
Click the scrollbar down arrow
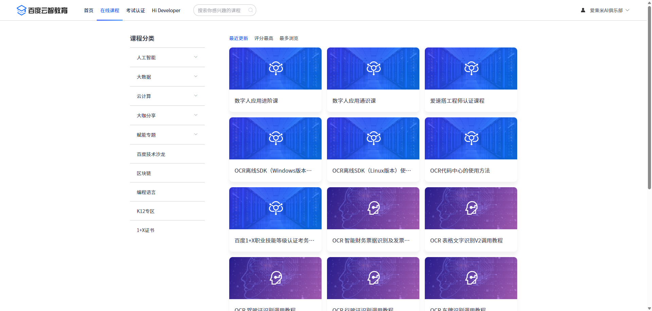[x=649, y=308]
